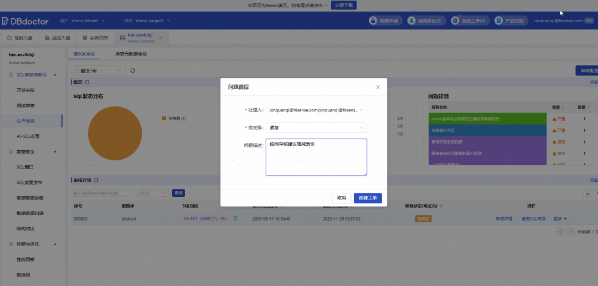Expand the hm-ecv4chji instance selector
The width and height of the screenshot is (598, 286).
(56, 55)
